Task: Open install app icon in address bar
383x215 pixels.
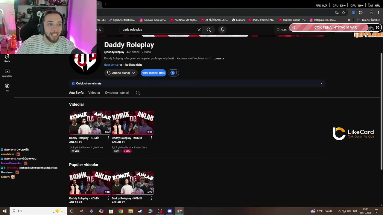Action: click(337, 13)
